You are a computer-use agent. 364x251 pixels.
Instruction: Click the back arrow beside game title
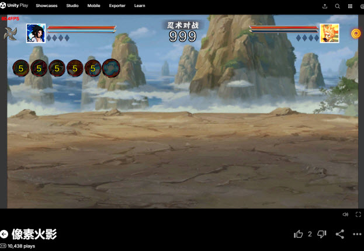(5, 234)
